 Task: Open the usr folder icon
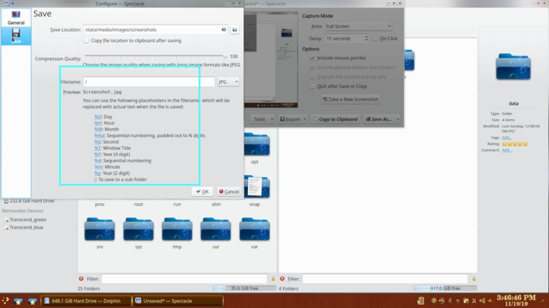[216, 230]
